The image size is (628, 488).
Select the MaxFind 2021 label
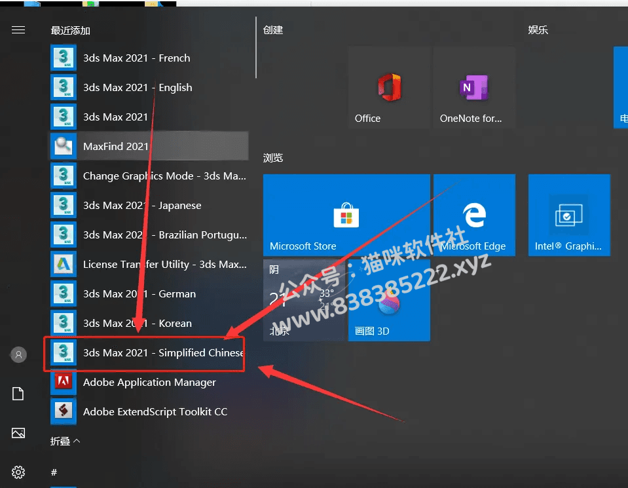(x=116, y=147)
